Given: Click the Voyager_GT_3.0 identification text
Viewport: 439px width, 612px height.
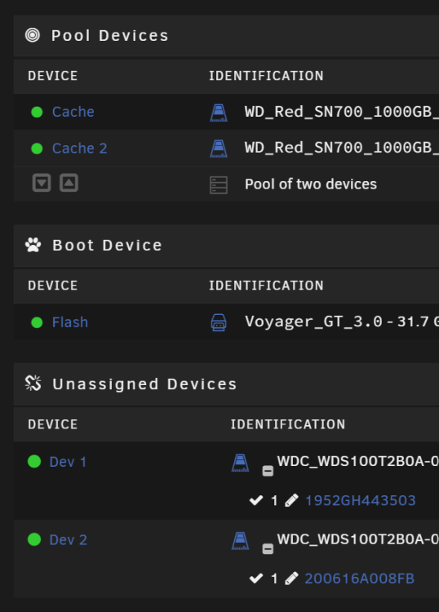Looking at the screenshot, I should [313, 322].
